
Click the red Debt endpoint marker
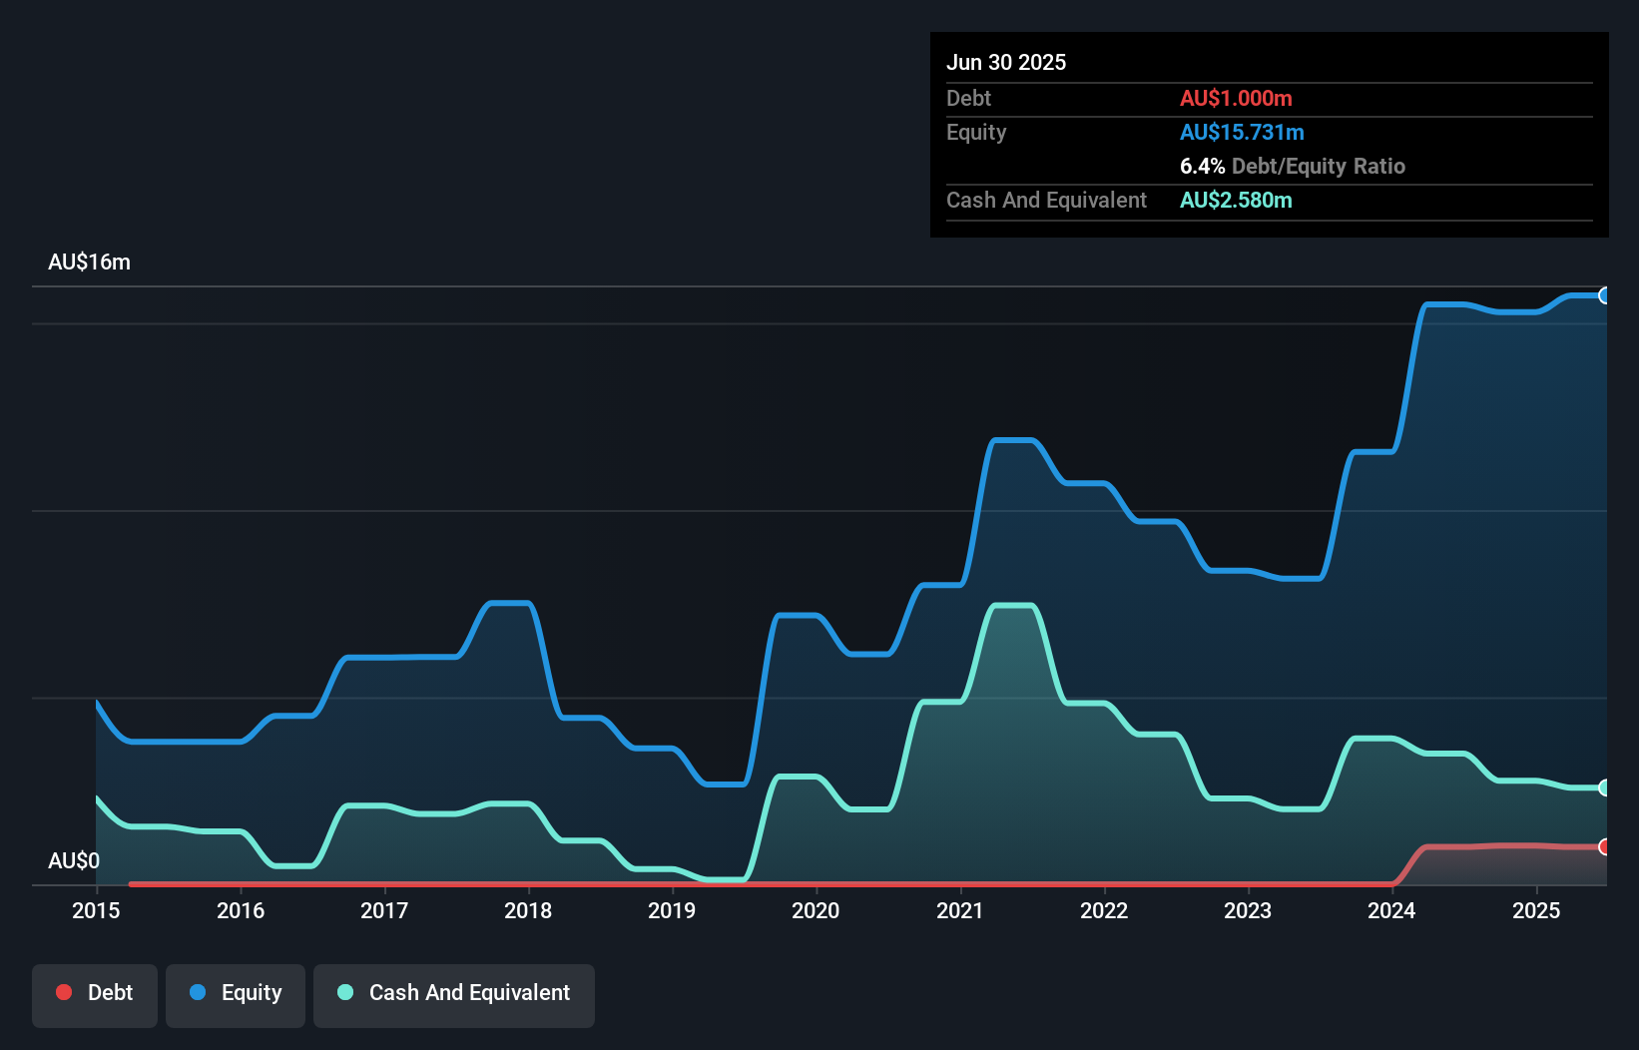[x=1604, y=846]
